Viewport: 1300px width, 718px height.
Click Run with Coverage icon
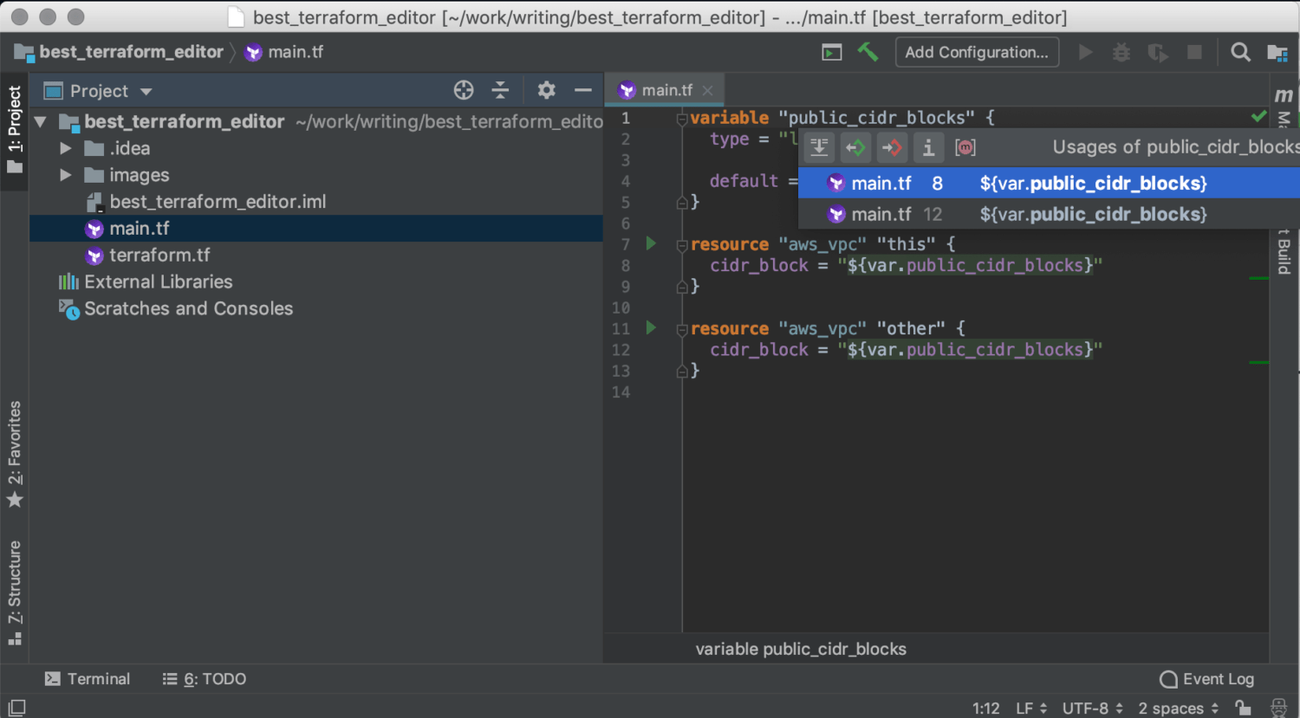pos(1158,53)
